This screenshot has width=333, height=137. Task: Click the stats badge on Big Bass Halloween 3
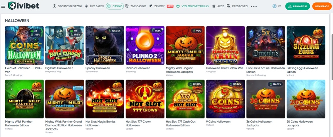pos(76,33)
